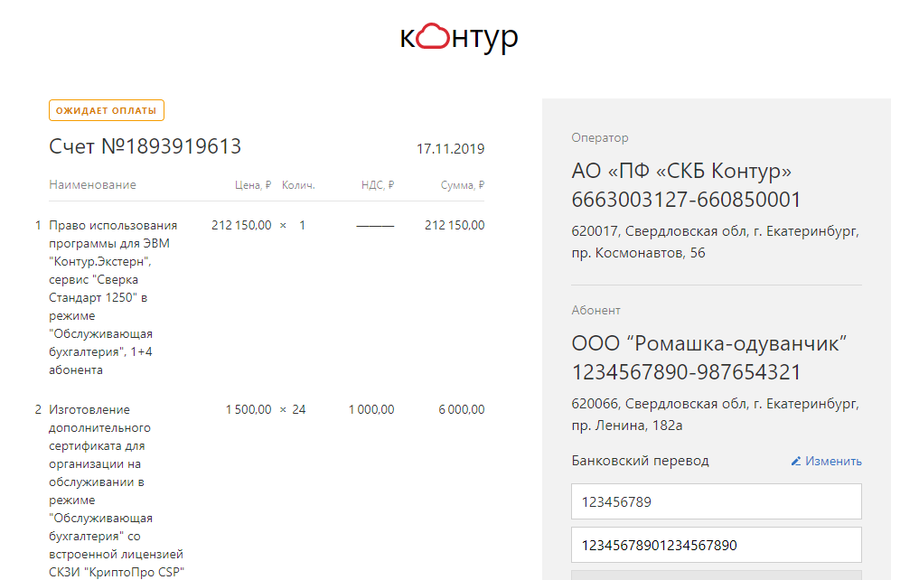Click the VAT value 1 000,00
This screenshot has width=919, height=580.
point(371,409)
